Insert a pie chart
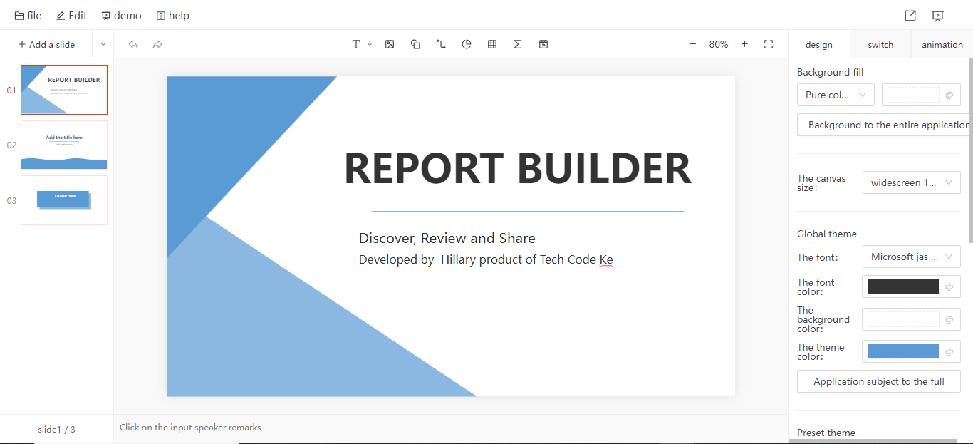Image resolution: width=973 pixels, height=444 pixels. (467, 43)
